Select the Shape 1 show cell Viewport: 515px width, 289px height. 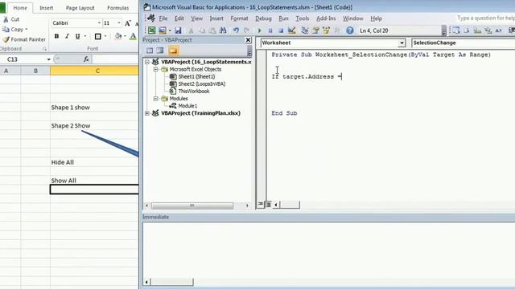[94, 107]
